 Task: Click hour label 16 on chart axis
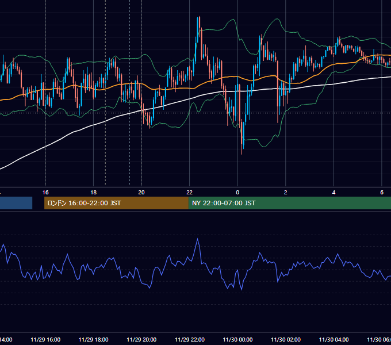point(45,193)
